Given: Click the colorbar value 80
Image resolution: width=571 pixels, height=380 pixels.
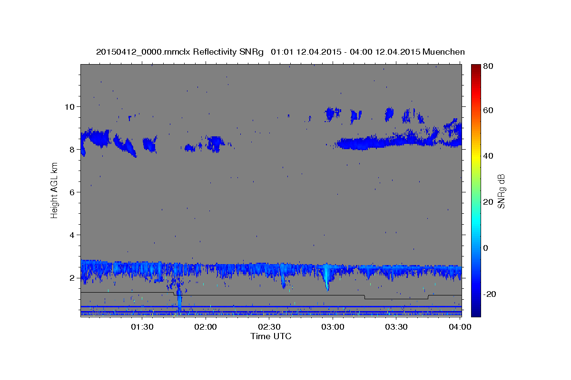Looking at the screenshot, I should [x=489, y=66].
